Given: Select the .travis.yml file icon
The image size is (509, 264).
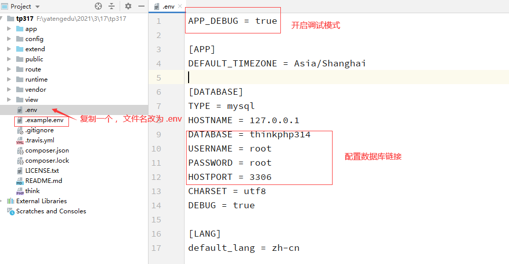Looking at the screenshot, I should 20,140.
